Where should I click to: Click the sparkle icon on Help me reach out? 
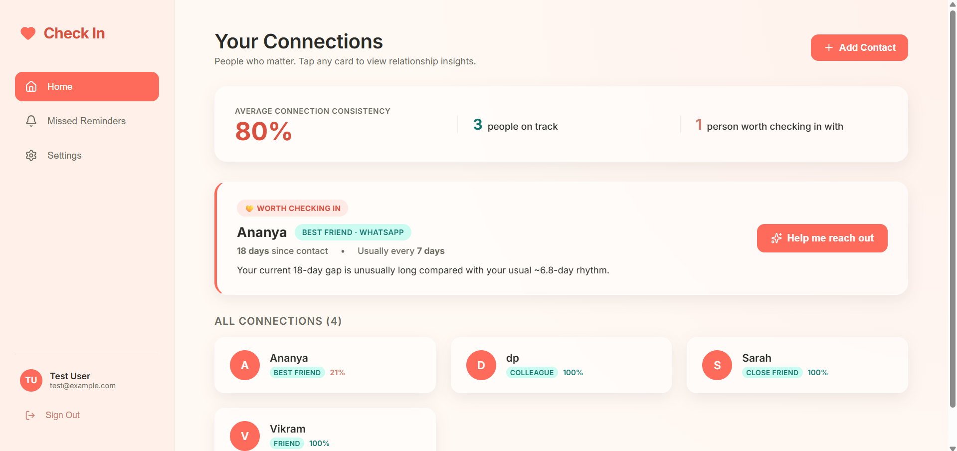pos(776,238)
